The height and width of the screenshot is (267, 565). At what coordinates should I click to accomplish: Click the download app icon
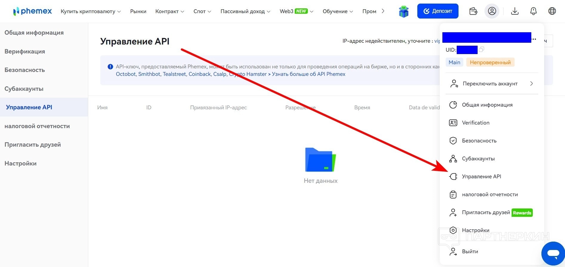515,11
